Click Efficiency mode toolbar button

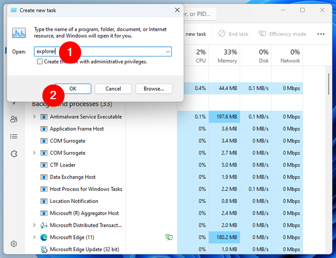pyautogui.click(x=283, y=34)
